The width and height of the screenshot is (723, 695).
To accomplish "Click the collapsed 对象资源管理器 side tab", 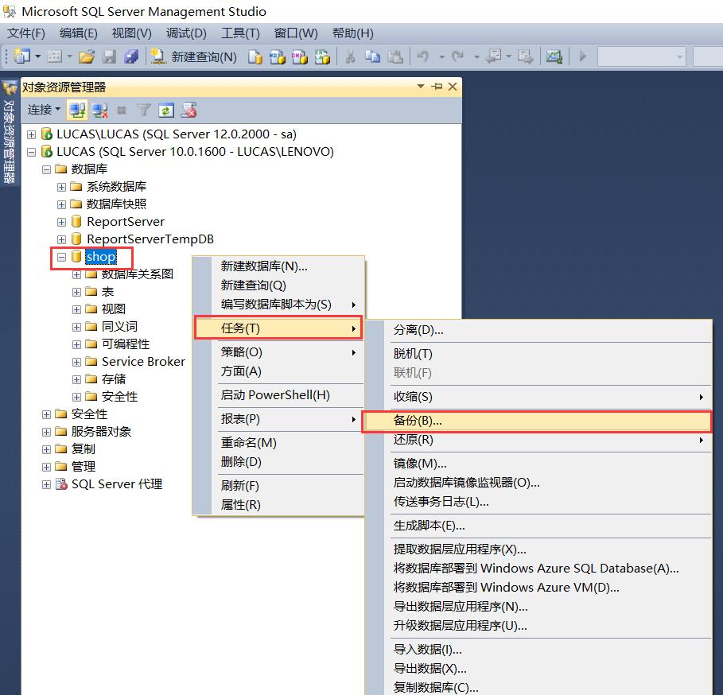I will [x=9, y=133].
